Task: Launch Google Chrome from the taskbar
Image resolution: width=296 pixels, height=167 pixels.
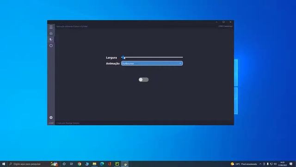Action: [80, 164]
